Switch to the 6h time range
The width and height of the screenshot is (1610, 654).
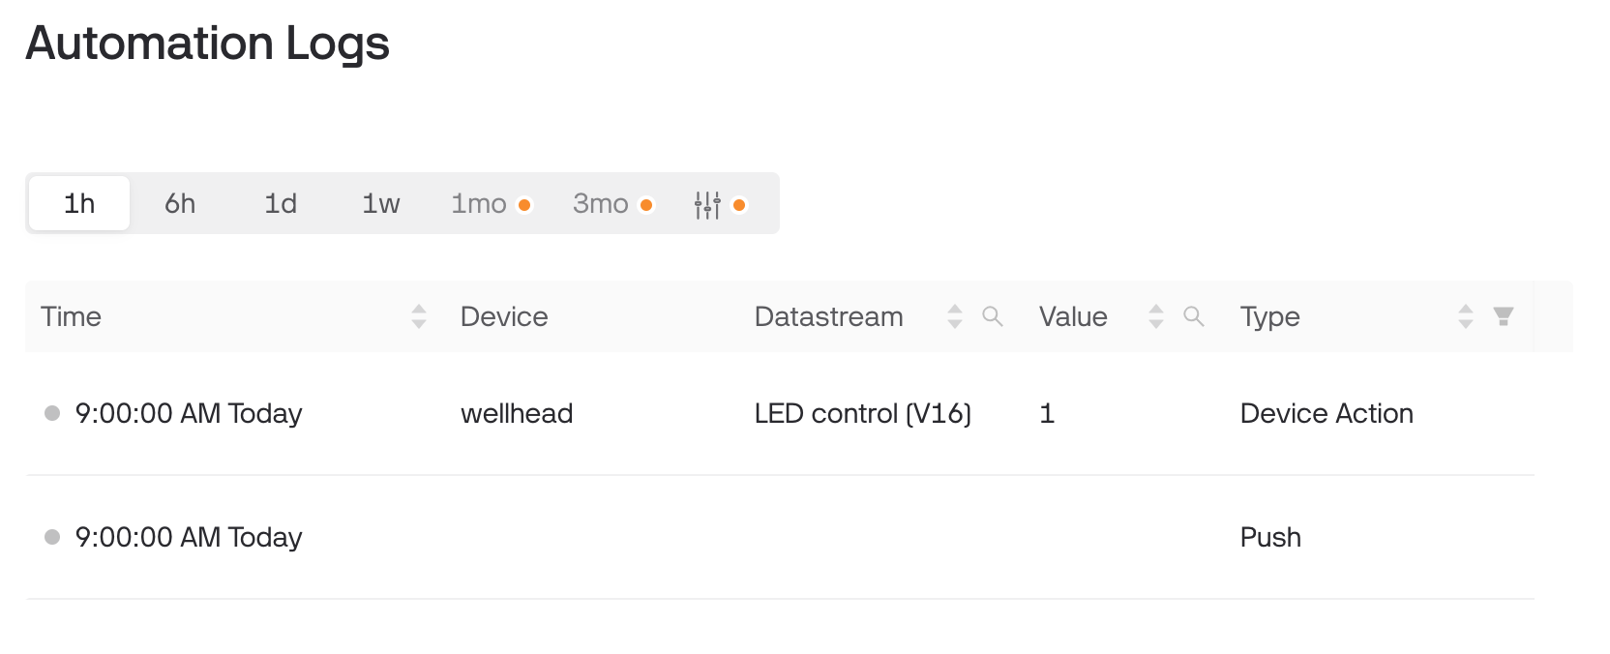pos(180,203)
